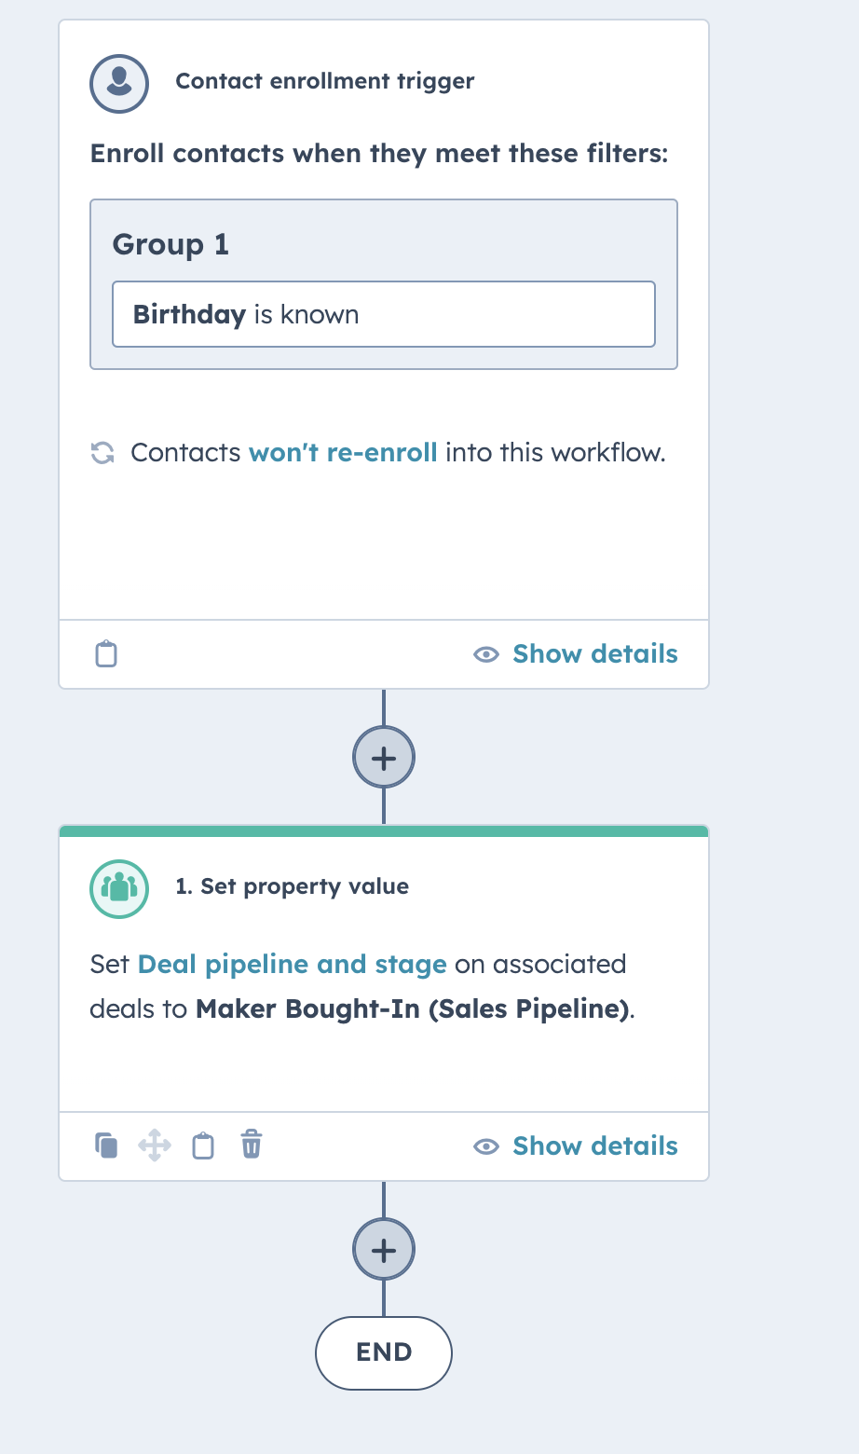Click the re-enrollment refresh icon
The width and height of the screenshot is (859, 1454).
(102, 452)
